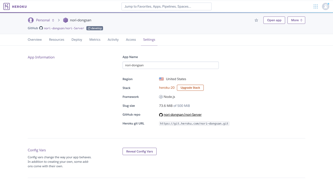The height and width of the screenshot is (180, 333).
Task: Open the app switcher grid icon
Action: [316, 6]
